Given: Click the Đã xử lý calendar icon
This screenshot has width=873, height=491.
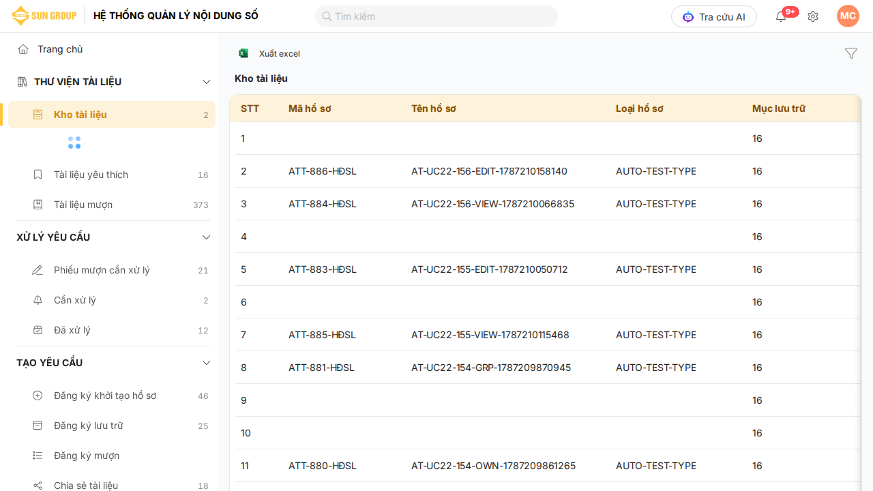Looking at the screenshot, I should [38, 330].
